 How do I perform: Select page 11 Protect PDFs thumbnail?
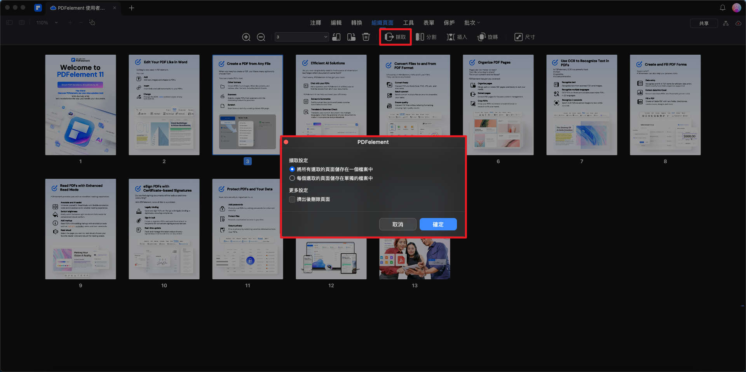tap(248, 229)
